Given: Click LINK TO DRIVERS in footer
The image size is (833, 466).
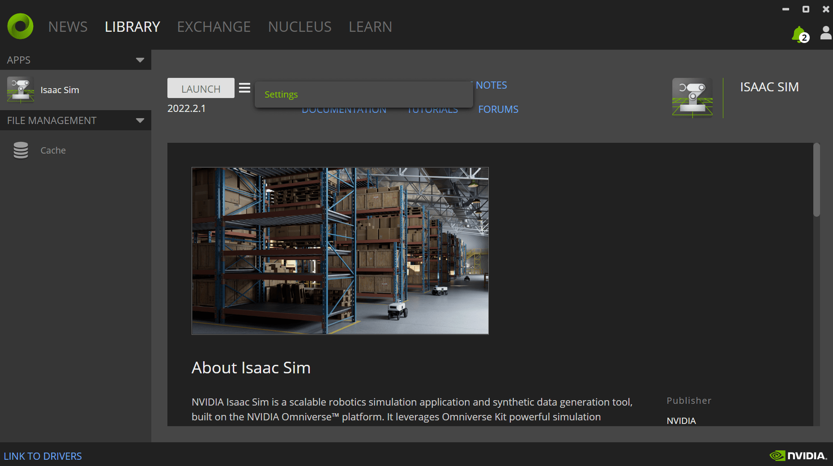Looking at the screenshot, I should pos(43,456).
